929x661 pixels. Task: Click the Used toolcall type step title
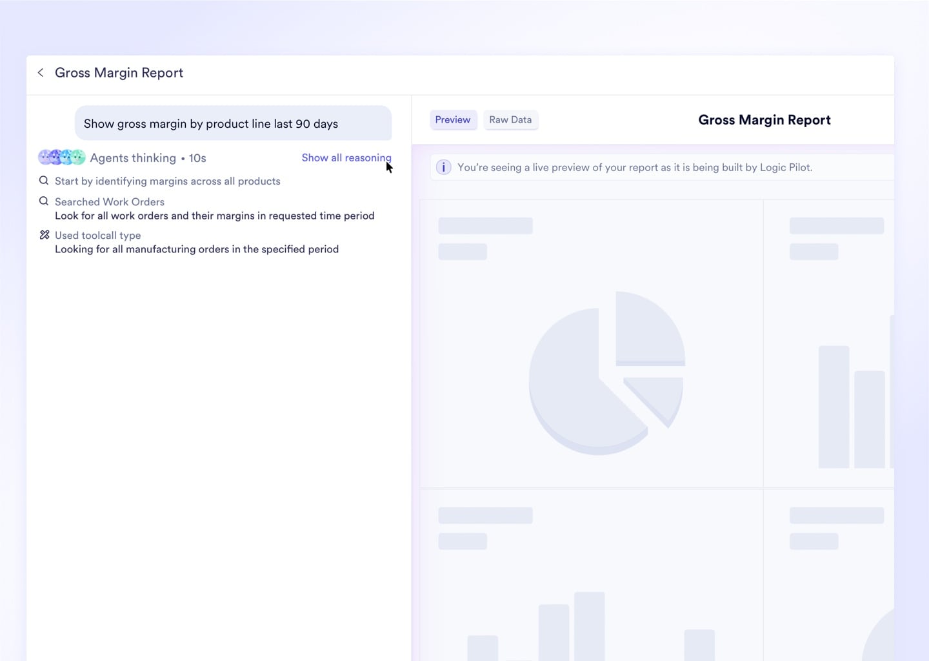[x=98, y=236]
